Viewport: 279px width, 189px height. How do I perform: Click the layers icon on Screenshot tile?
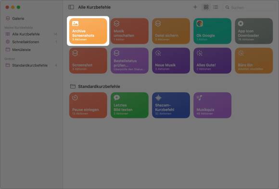coord(75,53)
